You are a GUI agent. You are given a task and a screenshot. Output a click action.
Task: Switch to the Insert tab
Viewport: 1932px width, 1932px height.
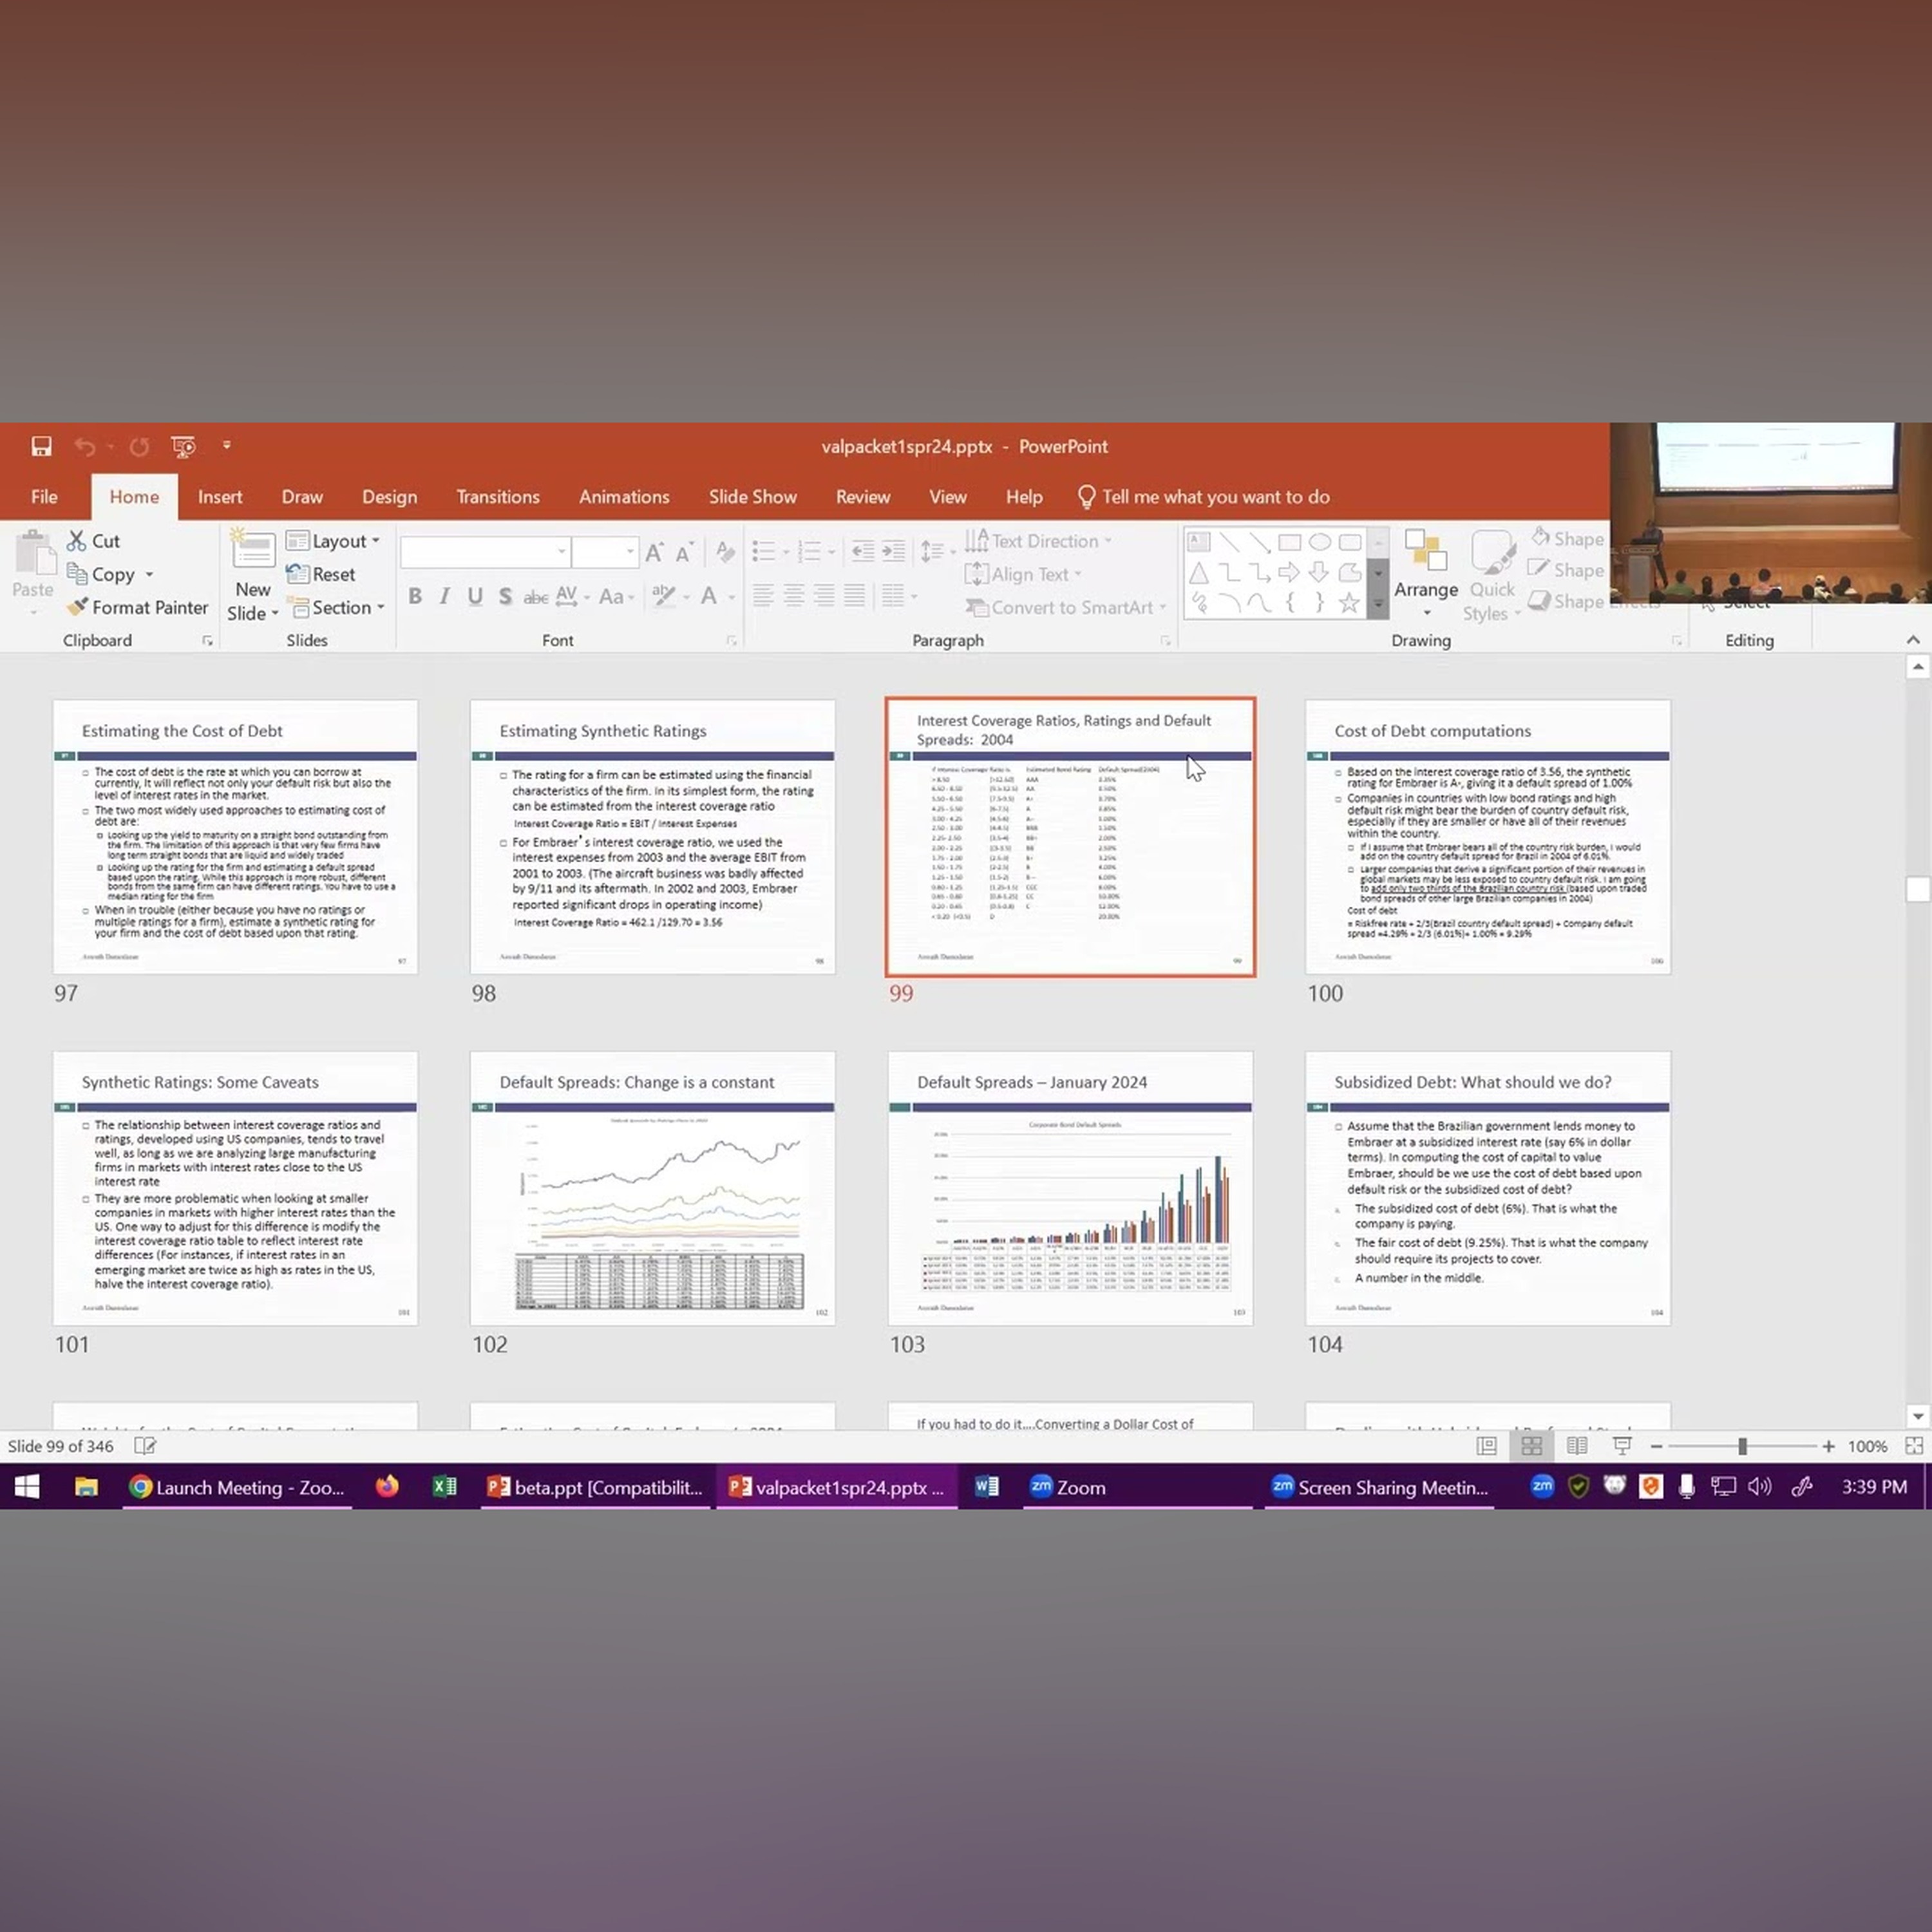click(220, 497)
